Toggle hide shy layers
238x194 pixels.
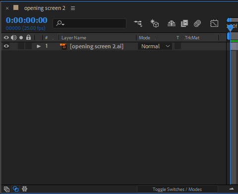click(x=172, y=23)
